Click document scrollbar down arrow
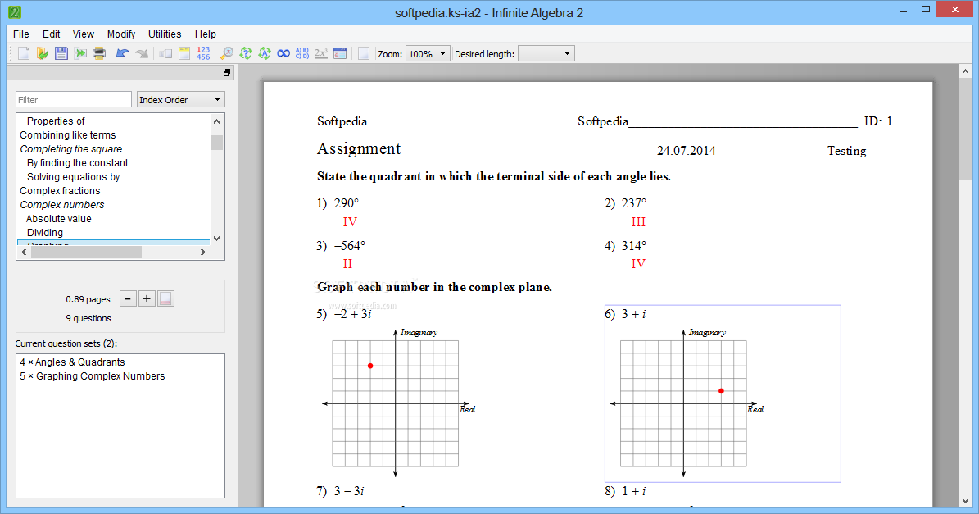Screen dimensions: 979x514 tap(965, 501)
